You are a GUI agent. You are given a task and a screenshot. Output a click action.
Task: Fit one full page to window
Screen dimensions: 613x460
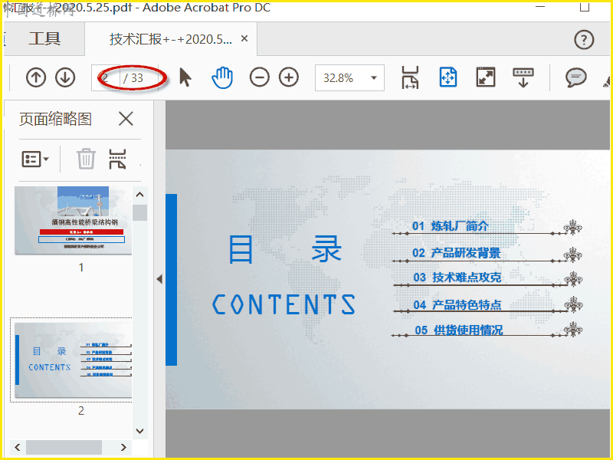click(x=448, y=77)
